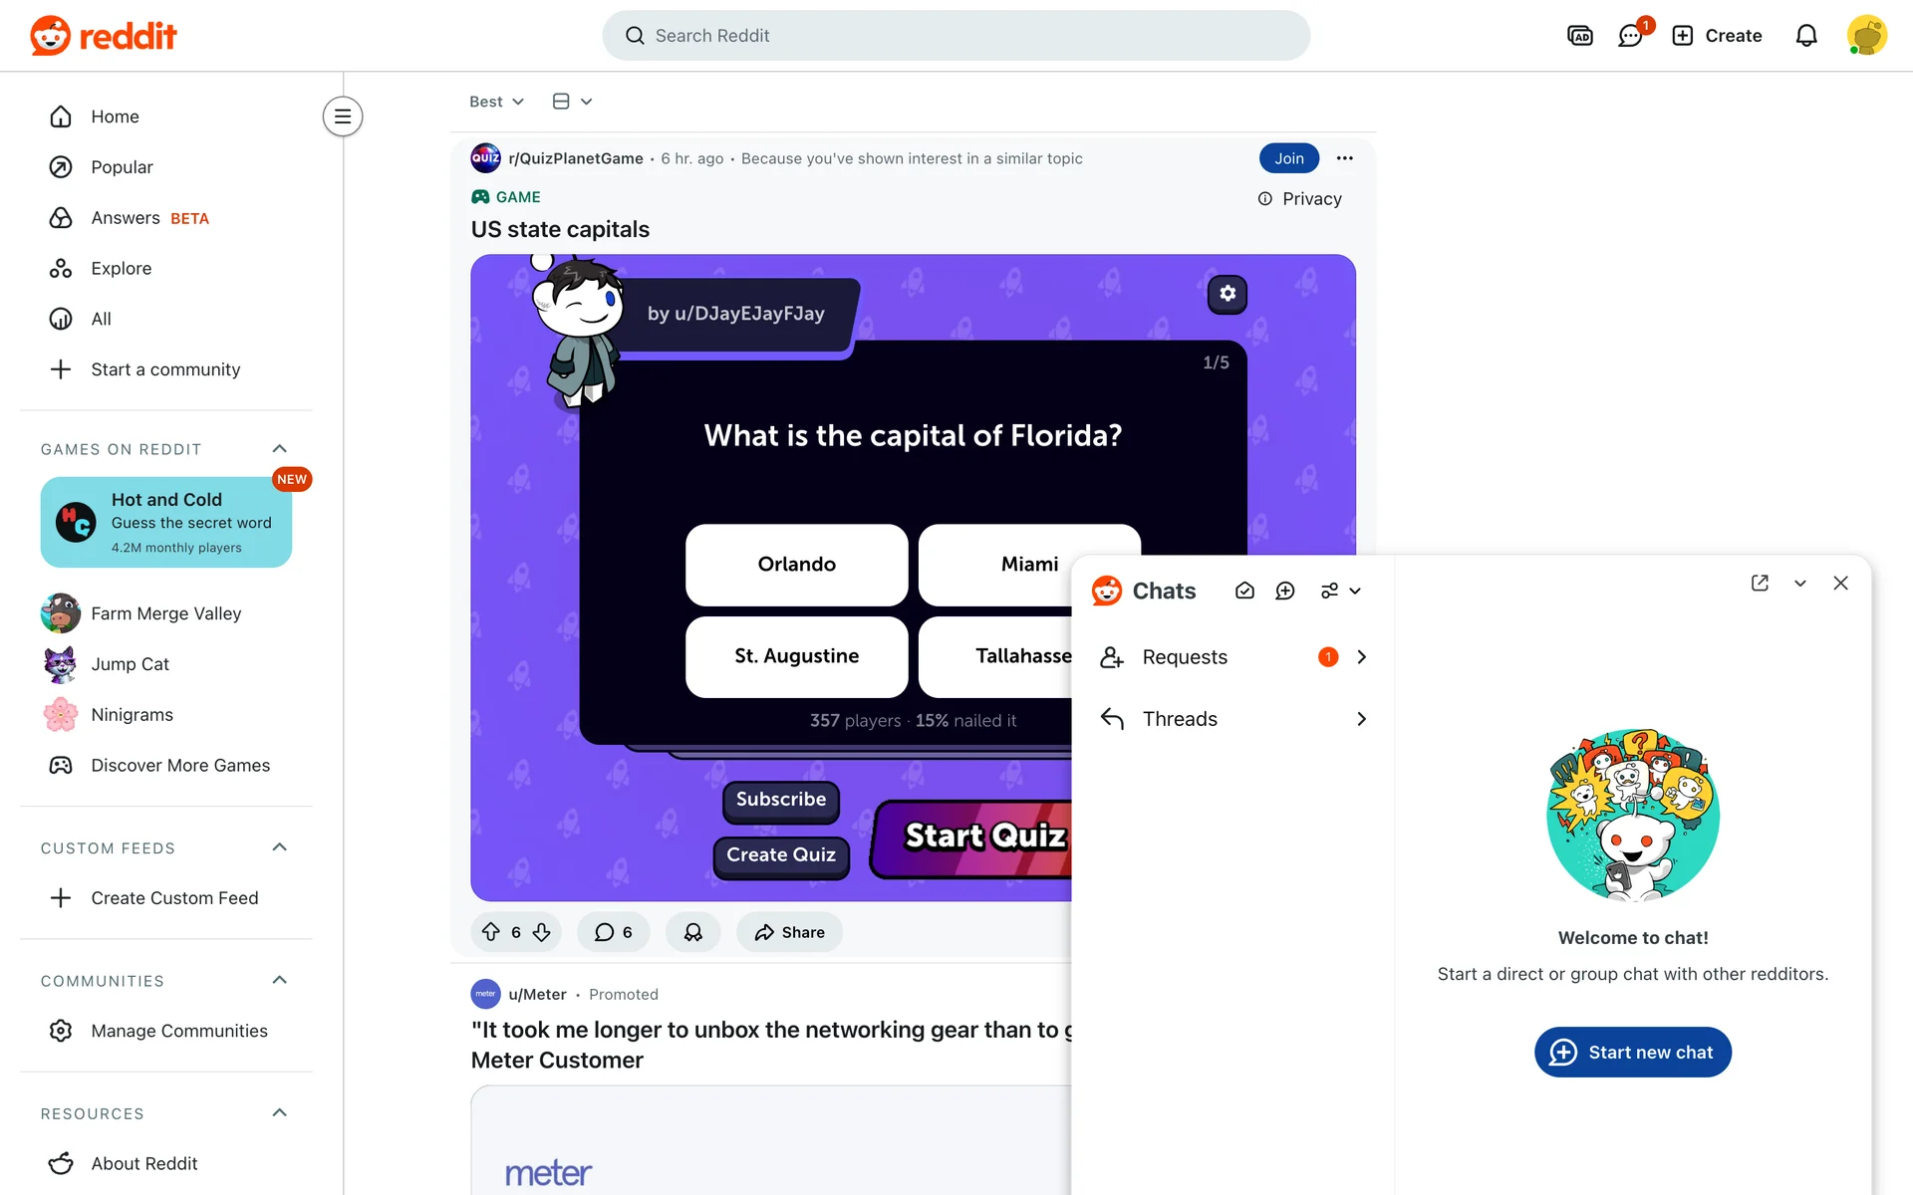Click the award icon on the post
This screenshot has width=1913, height=1195.
[693, 932]
